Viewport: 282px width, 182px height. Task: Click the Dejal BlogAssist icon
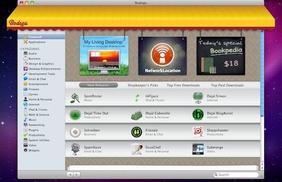pyautogui.click(x=198, y=115)
